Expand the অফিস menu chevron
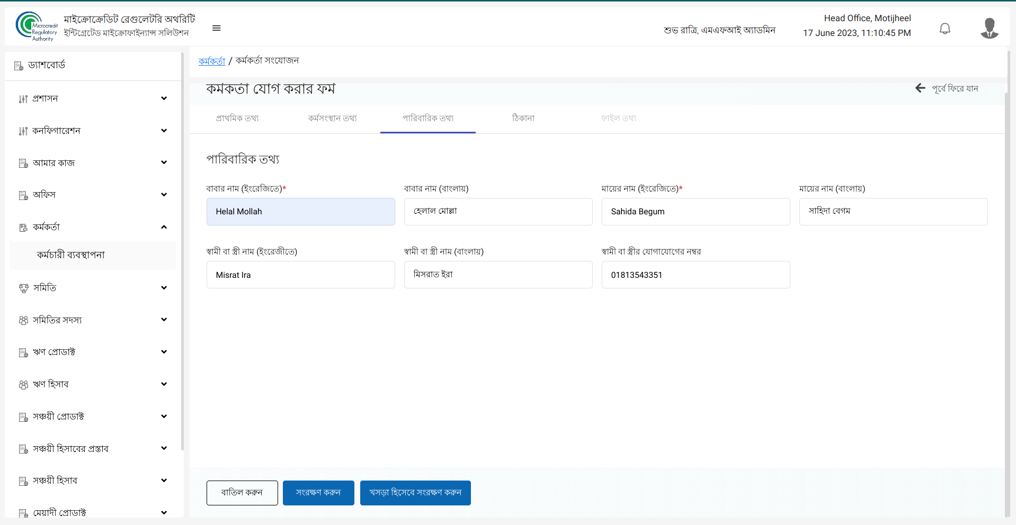This screenshot has width=1016, height=525. 164,195
